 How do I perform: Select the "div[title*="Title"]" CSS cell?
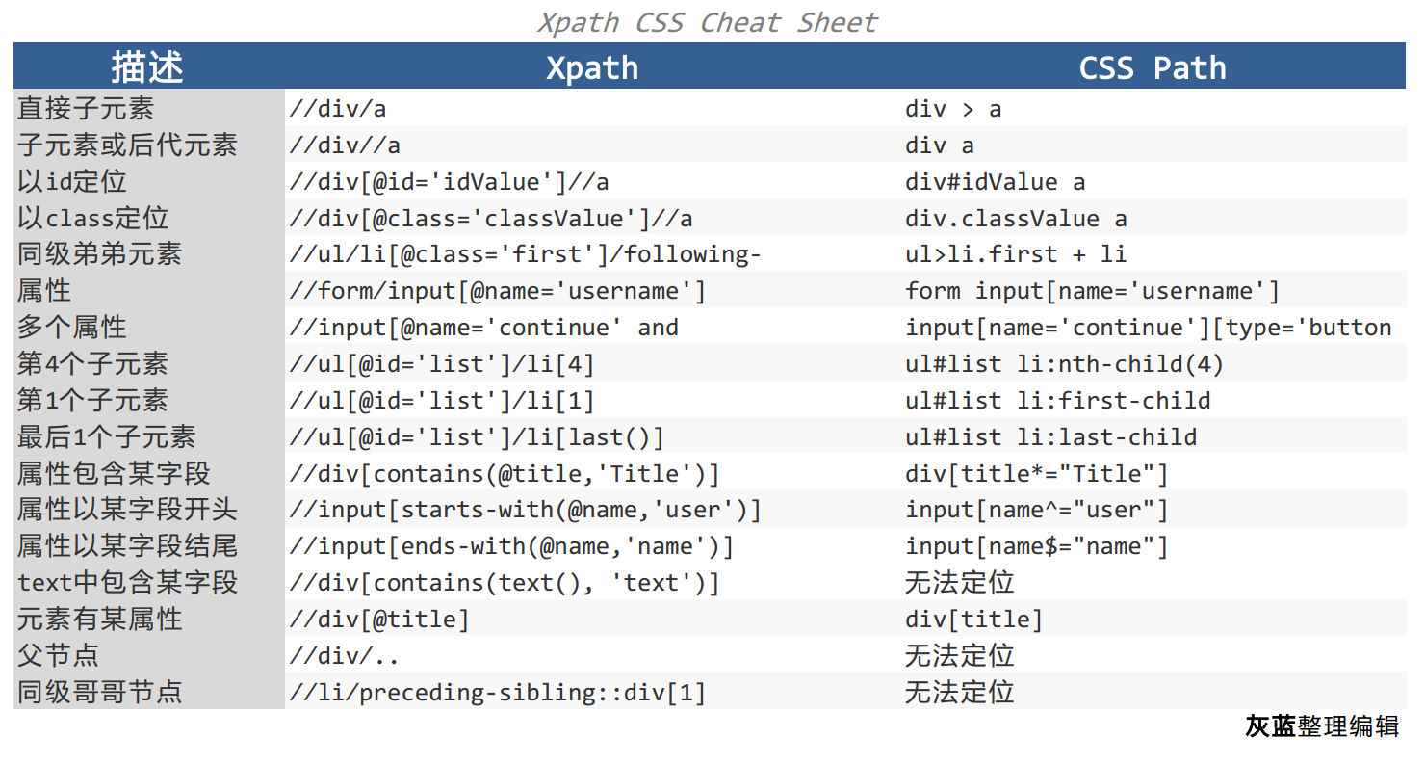(x=1037, y=474)
